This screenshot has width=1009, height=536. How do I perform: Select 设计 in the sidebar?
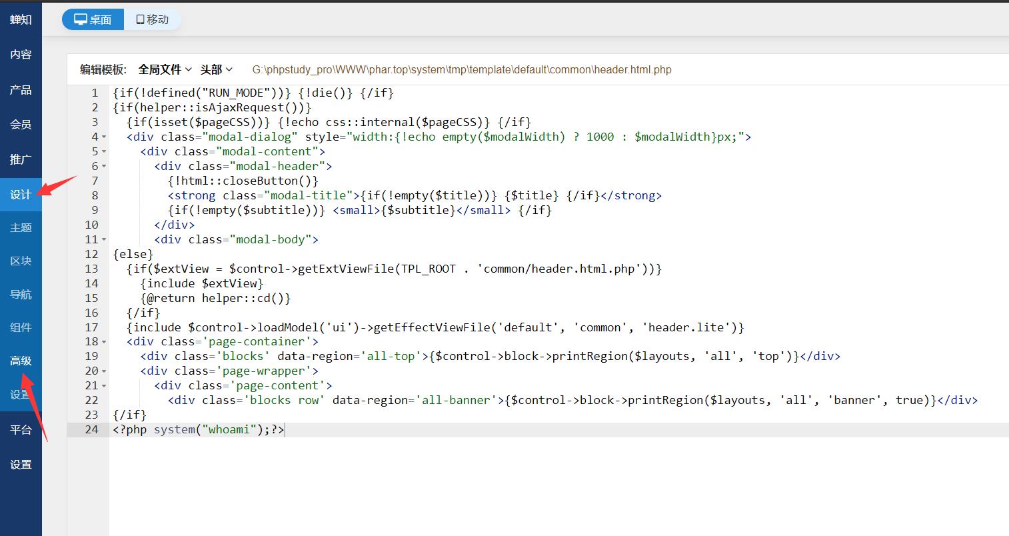click(x=21, y=194)
